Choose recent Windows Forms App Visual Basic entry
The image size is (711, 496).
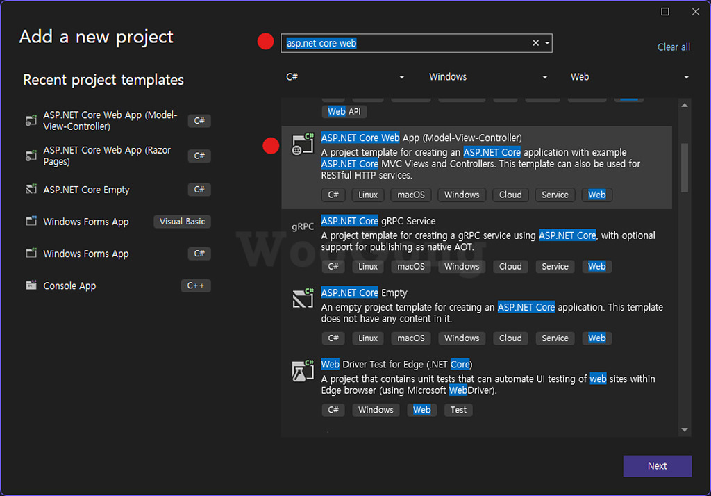point(118,222)
